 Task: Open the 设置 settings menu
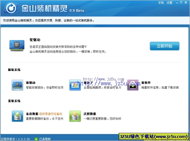pos(169,3)
